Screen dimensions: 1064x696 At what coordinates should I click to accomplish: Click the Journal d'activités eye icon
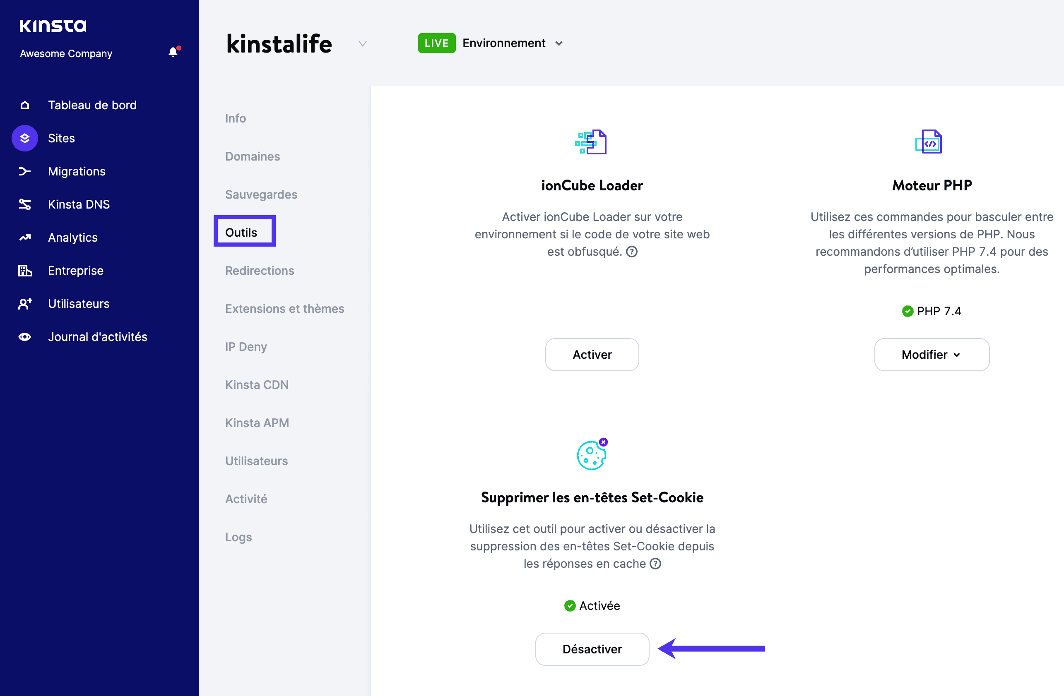coord(25,337)
